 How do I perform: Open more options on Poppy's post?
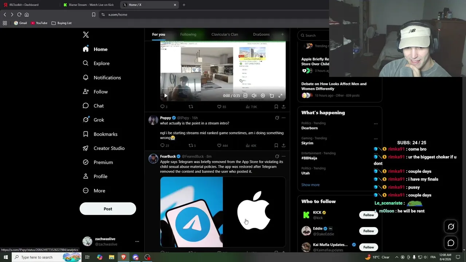click(284, 118)
